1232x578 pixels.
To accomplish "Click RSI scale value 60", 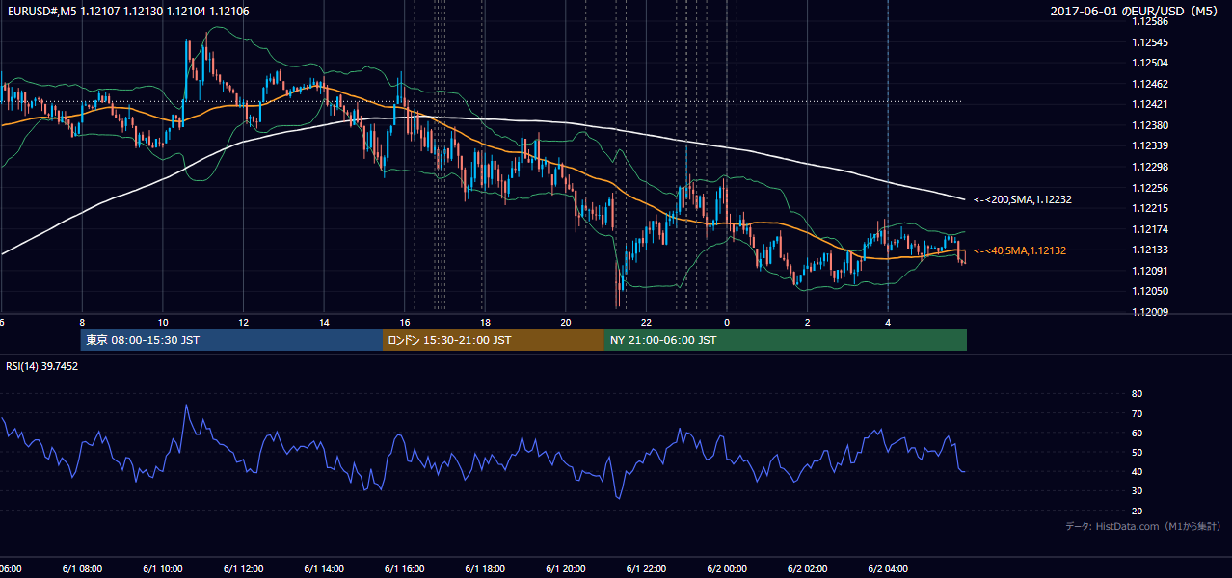I will tap(1137, 433).
